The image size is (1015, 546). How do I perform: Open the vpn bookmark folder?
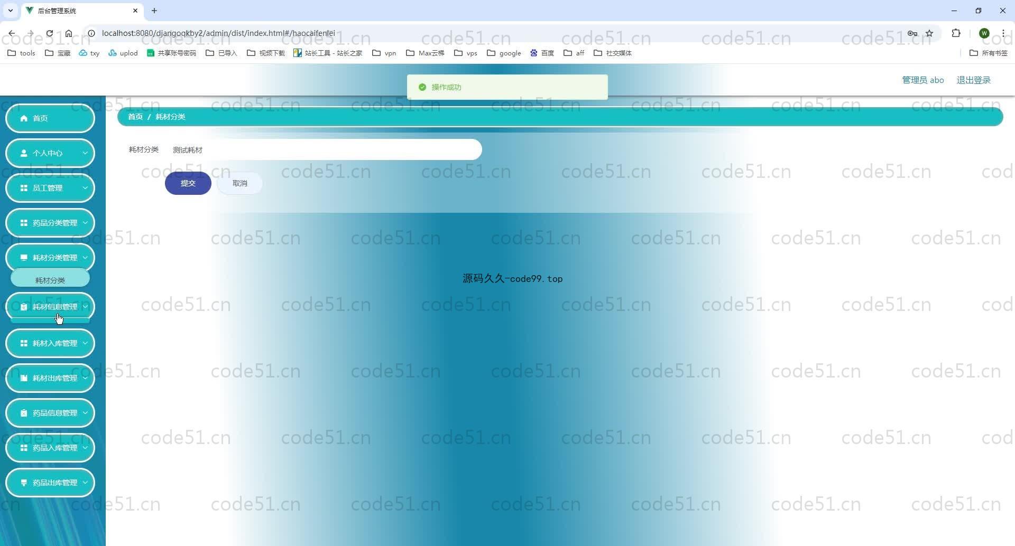[x=384, y=53]
